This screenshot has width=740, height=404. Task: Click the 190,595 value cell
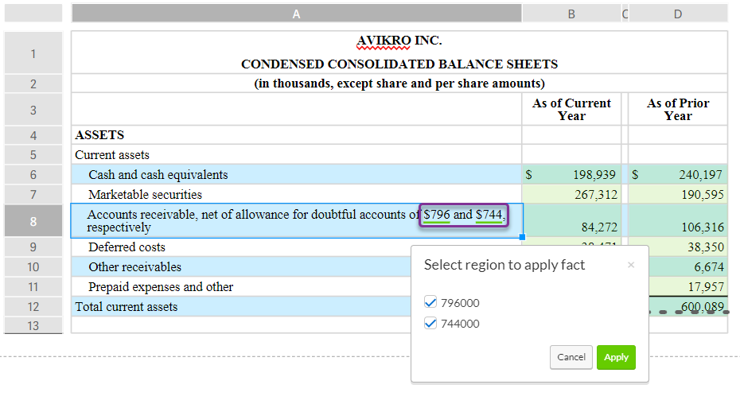(678, 195)
